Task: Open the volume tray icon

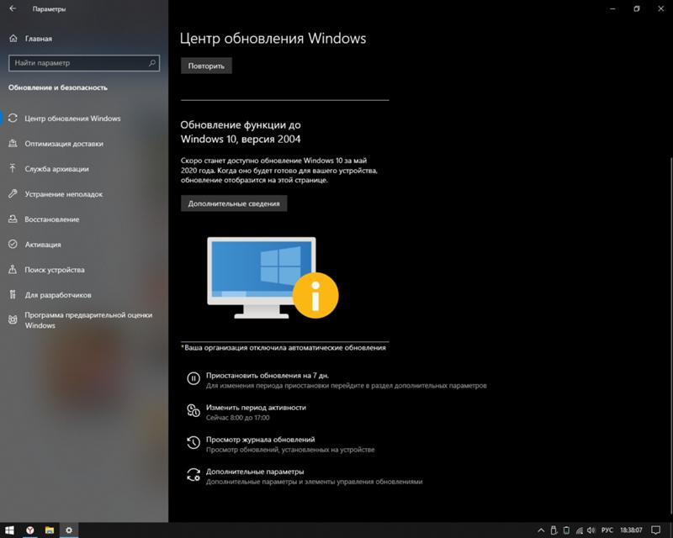Action: pyautogui.click(x=591, y=530)
